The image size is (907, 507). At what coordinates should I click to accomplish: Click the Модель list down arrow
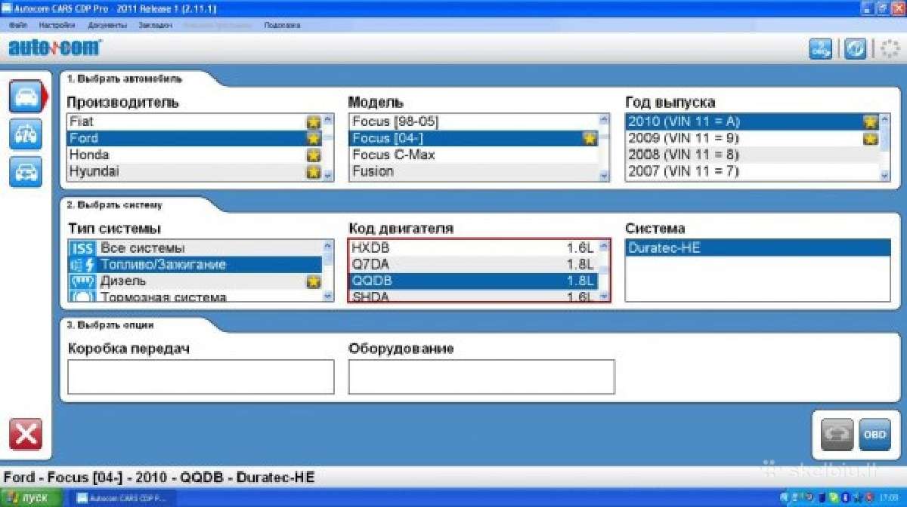pyautogui.click(x=604, y=175)
